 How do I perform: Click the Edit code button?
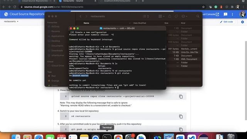pos(227,22)
